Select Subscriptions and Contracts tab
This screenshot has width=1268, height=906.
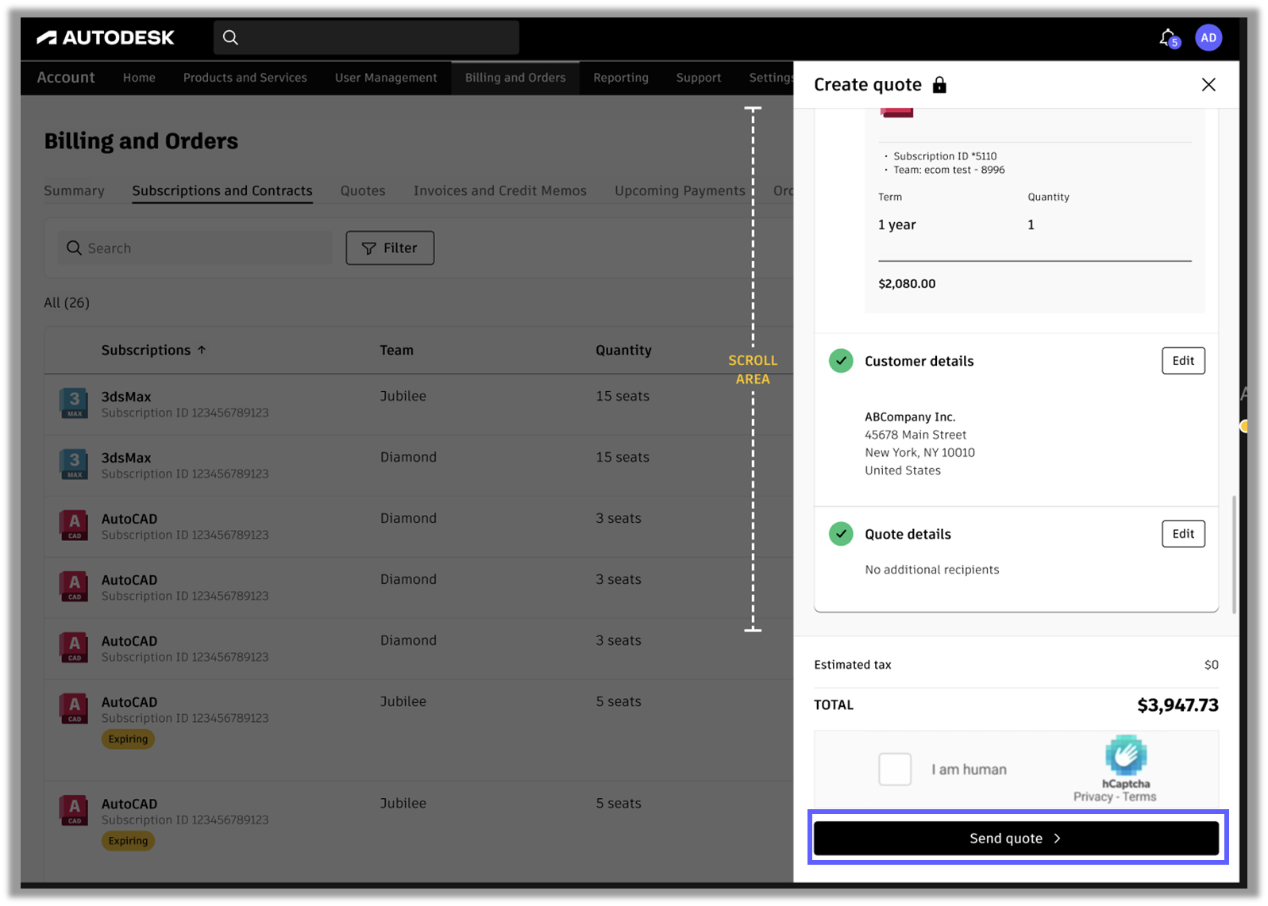coord(222,190)
